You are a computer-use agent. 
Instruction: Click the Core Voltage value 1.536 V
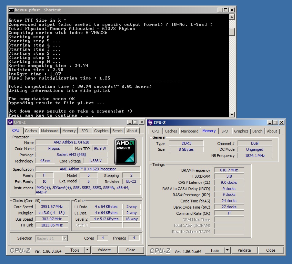tap(95, 161)
